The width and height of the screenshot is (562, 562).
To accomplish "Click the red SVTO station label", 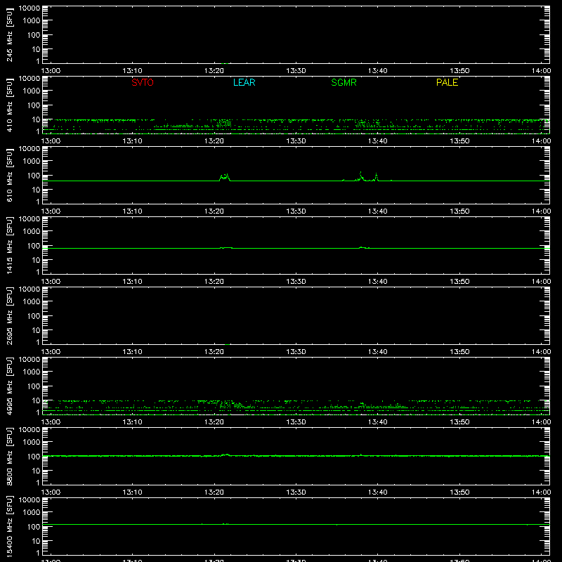I will tap(143, 82).
